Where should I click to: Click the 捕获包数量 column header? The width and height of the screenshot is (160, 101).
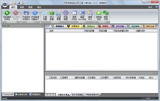(x=81, y=78)
